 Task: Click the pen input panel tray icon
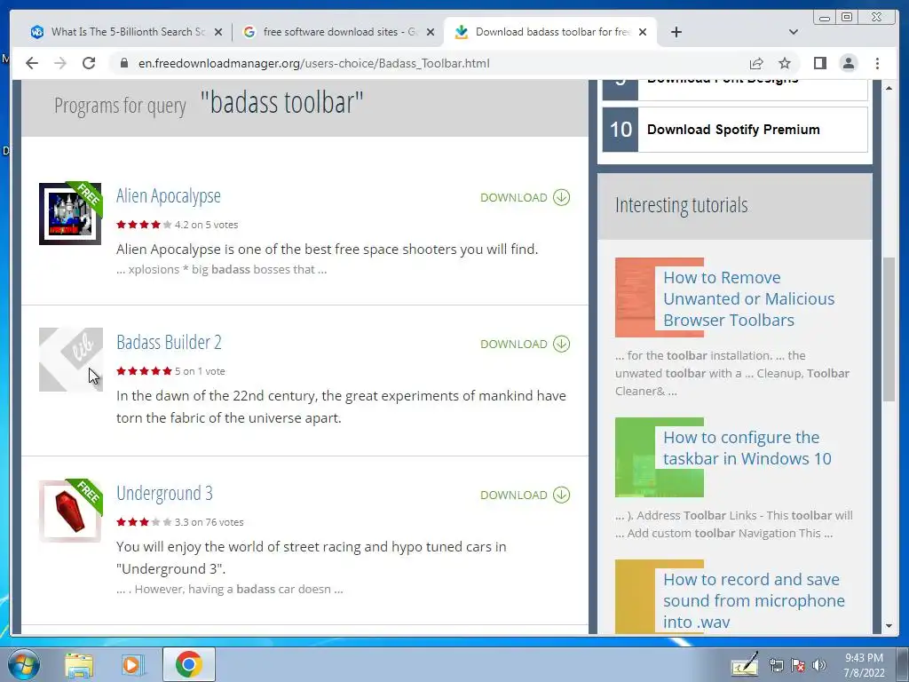click(x=745, y=665)
